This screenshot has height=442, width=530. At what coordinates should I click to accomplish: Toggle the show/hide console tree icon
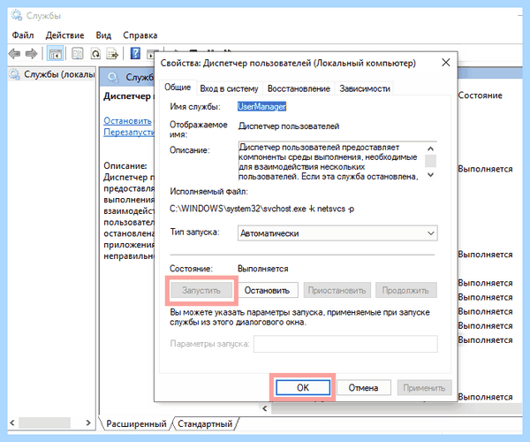56,53
